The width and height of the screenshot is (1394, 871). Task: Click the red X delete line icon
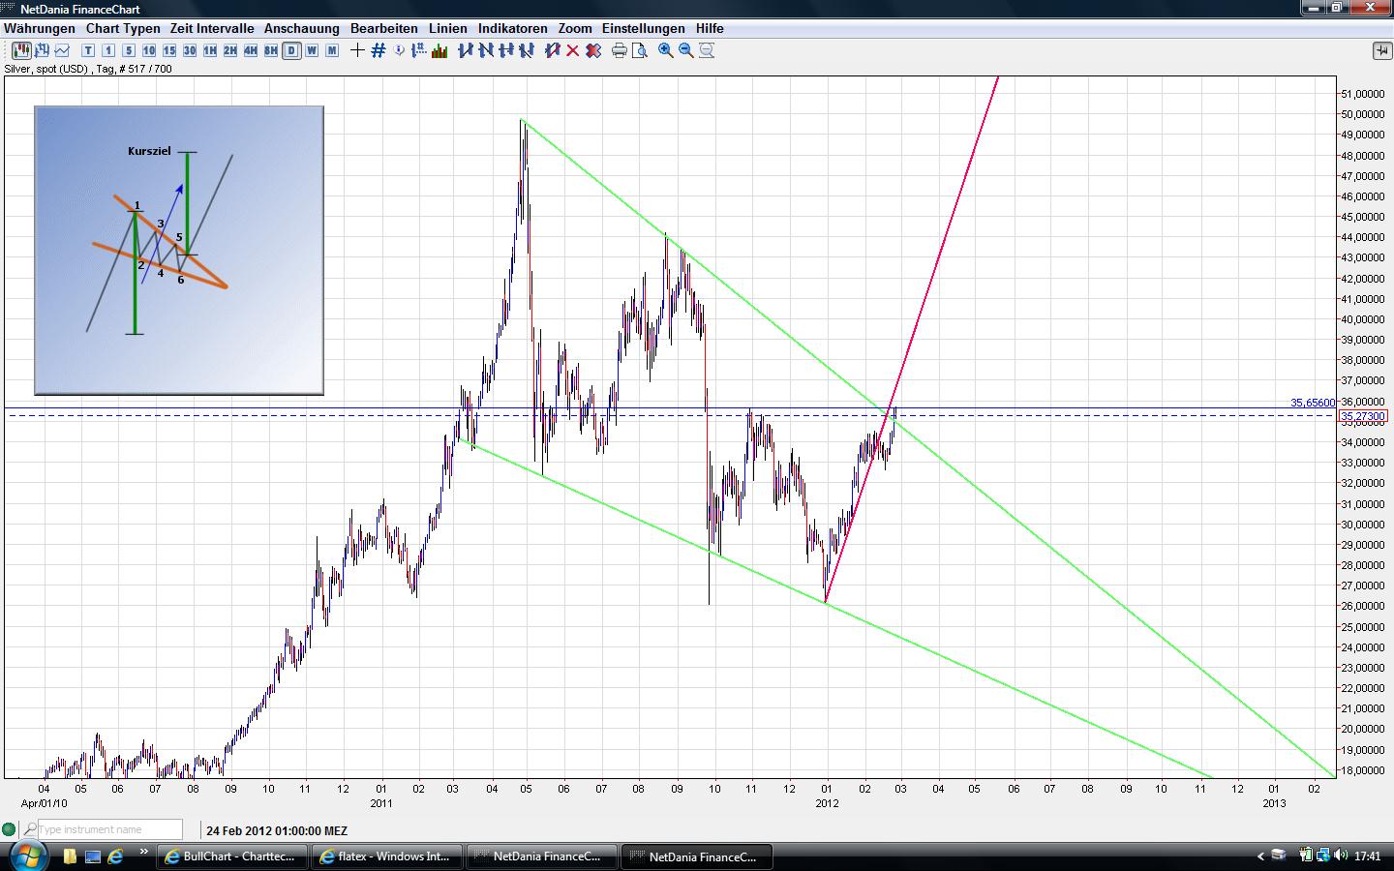click(573, 50)
